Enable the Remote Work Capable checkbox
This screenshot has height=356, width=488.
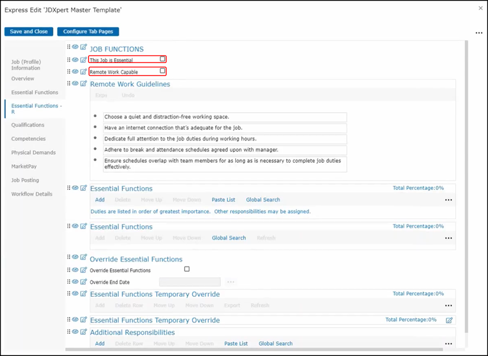pyautogui.click(x=162, y=71)
